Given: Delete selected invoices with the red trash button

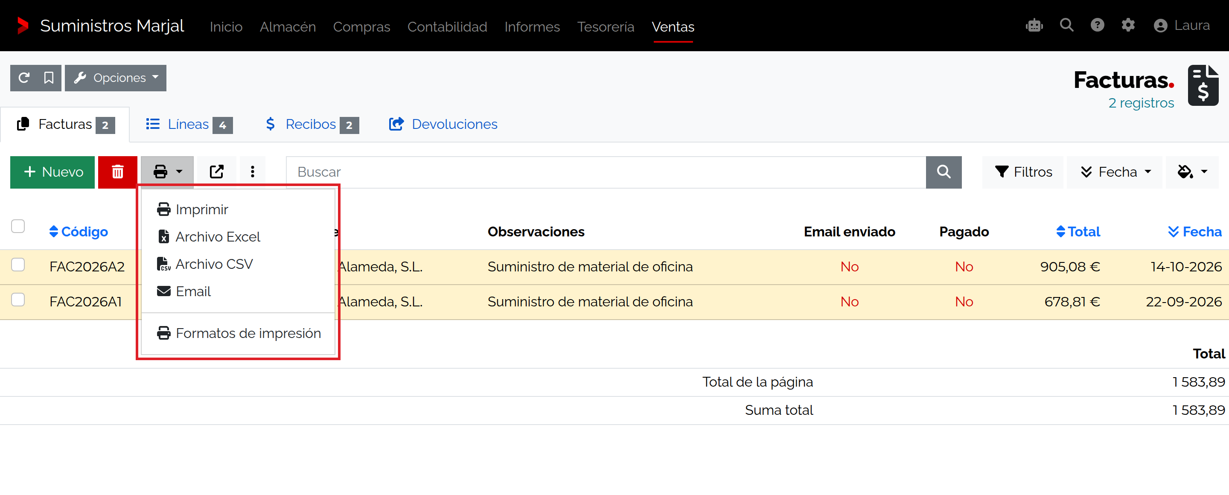Looking at the screenshot, I should (x=117, y=172).
